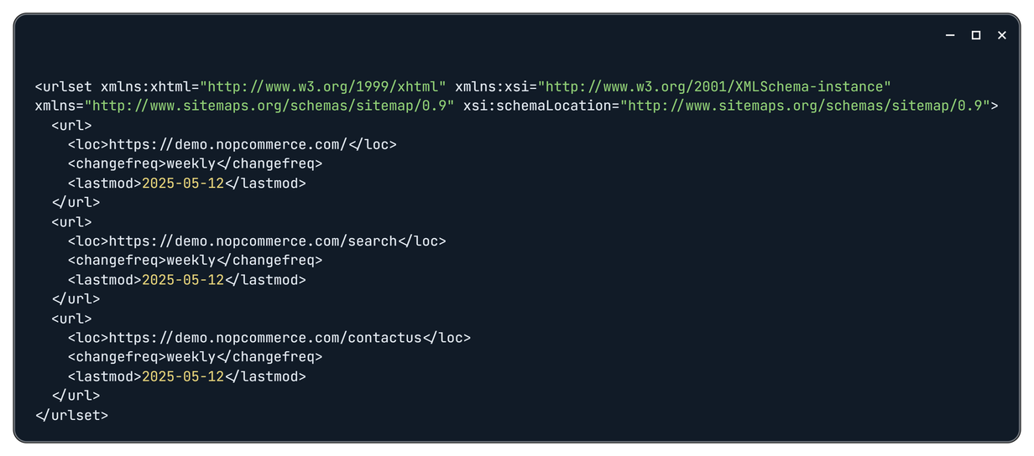Image resolution: width=1034 pixels, height=456 pixels.
Task: Click the closing urlset tag
Action: click(71, 415)
